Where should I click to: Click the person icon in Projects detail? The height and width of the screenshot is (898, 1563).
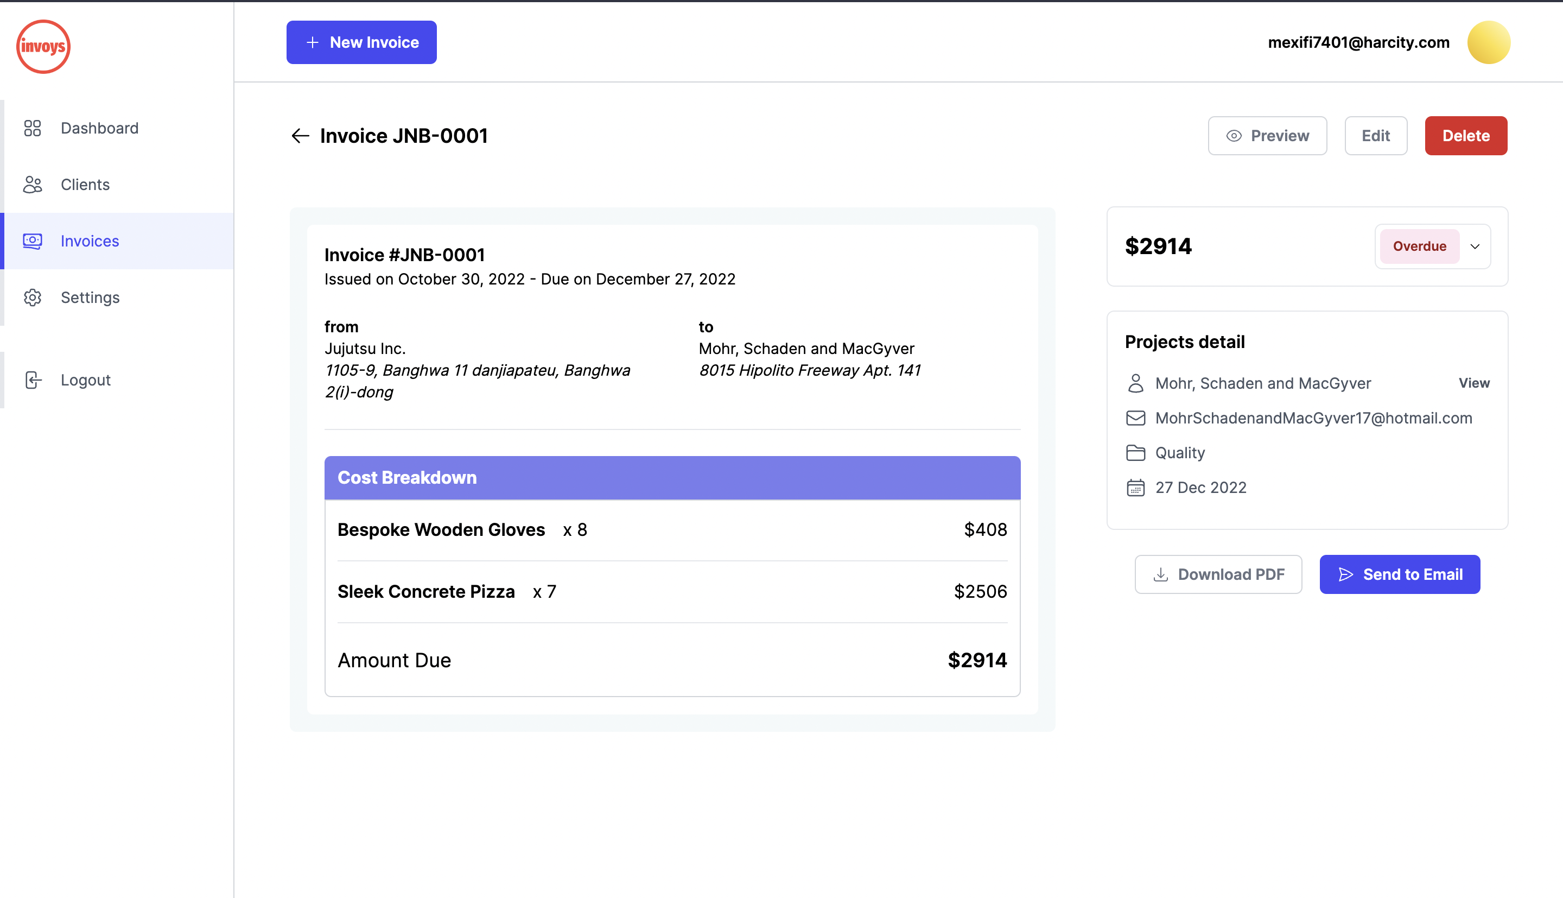1135,383
